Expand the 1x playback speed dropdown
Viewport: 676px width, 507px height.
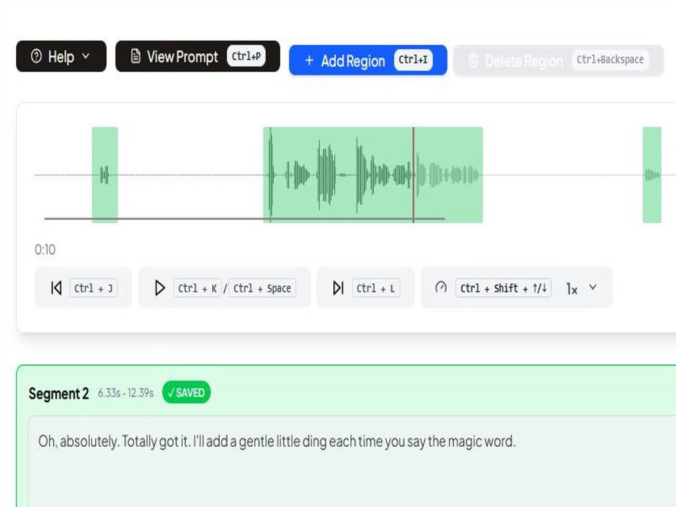tap(581, 288)
